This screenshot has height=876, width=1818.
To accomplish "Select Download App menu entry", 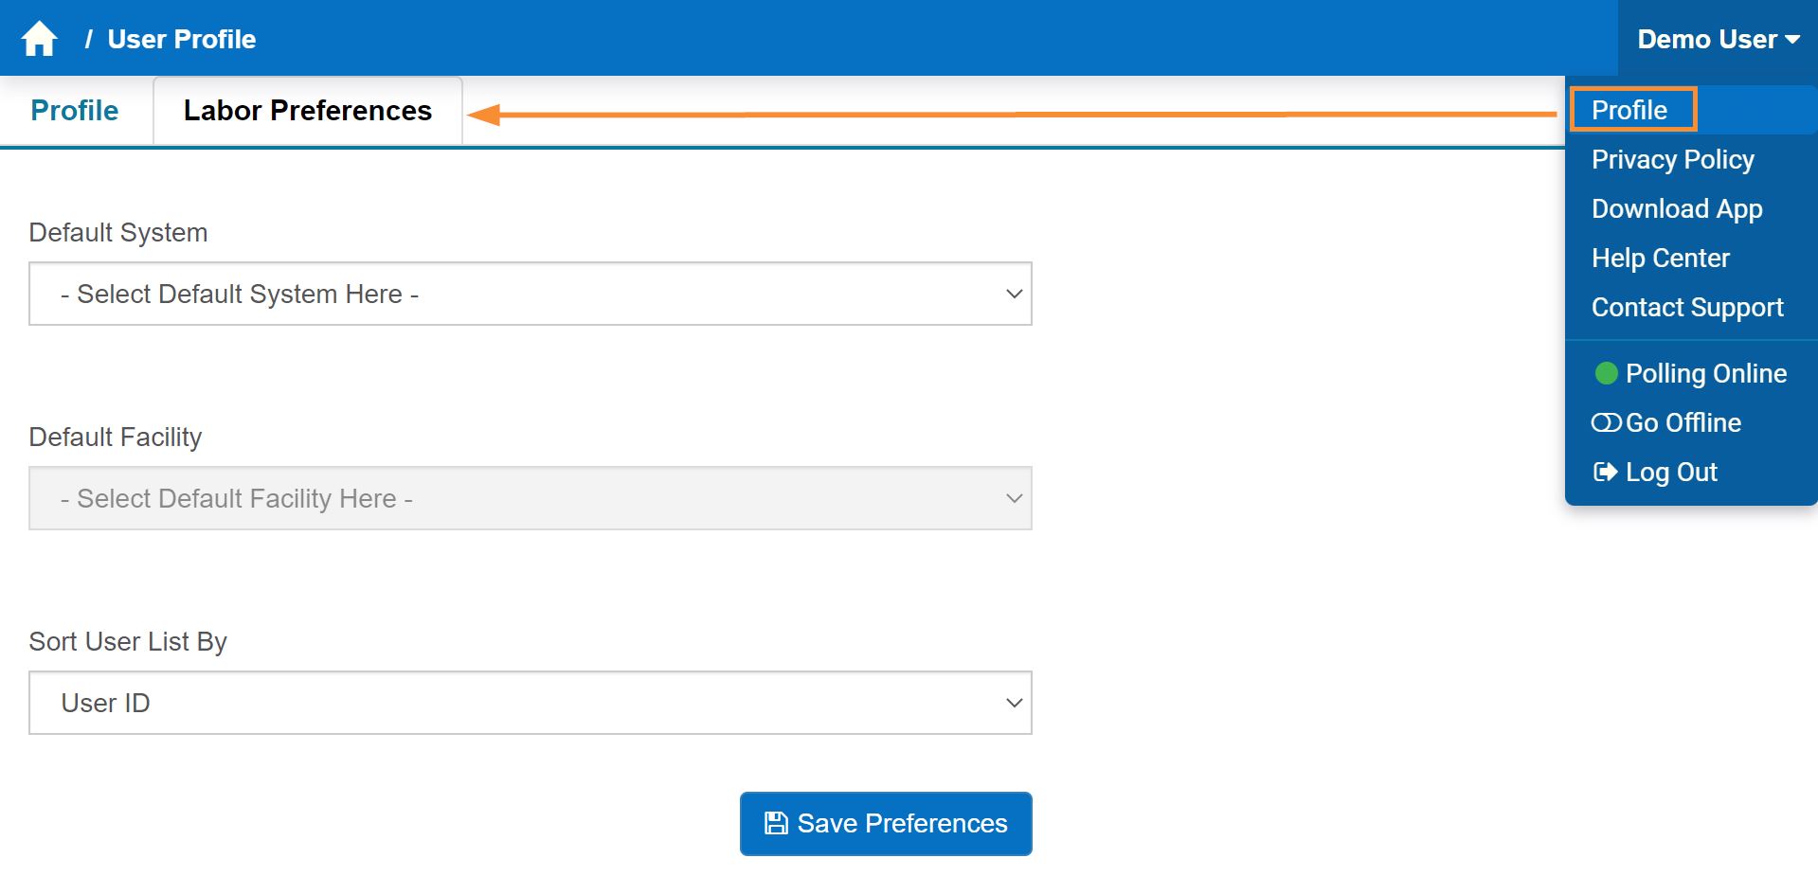I will [1677, 209].
